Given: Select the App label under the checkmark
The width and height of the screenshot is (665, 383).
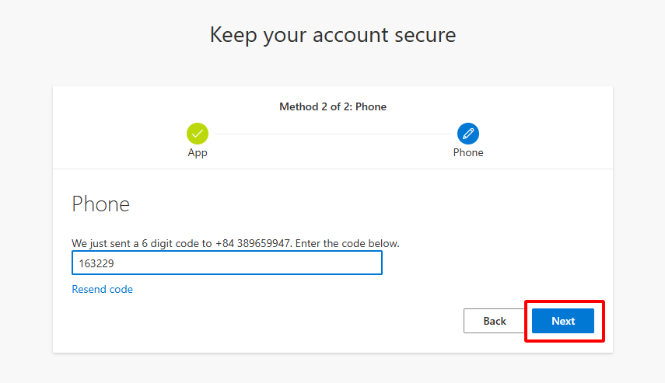Looking at the screenshot, I should point(198,153).
